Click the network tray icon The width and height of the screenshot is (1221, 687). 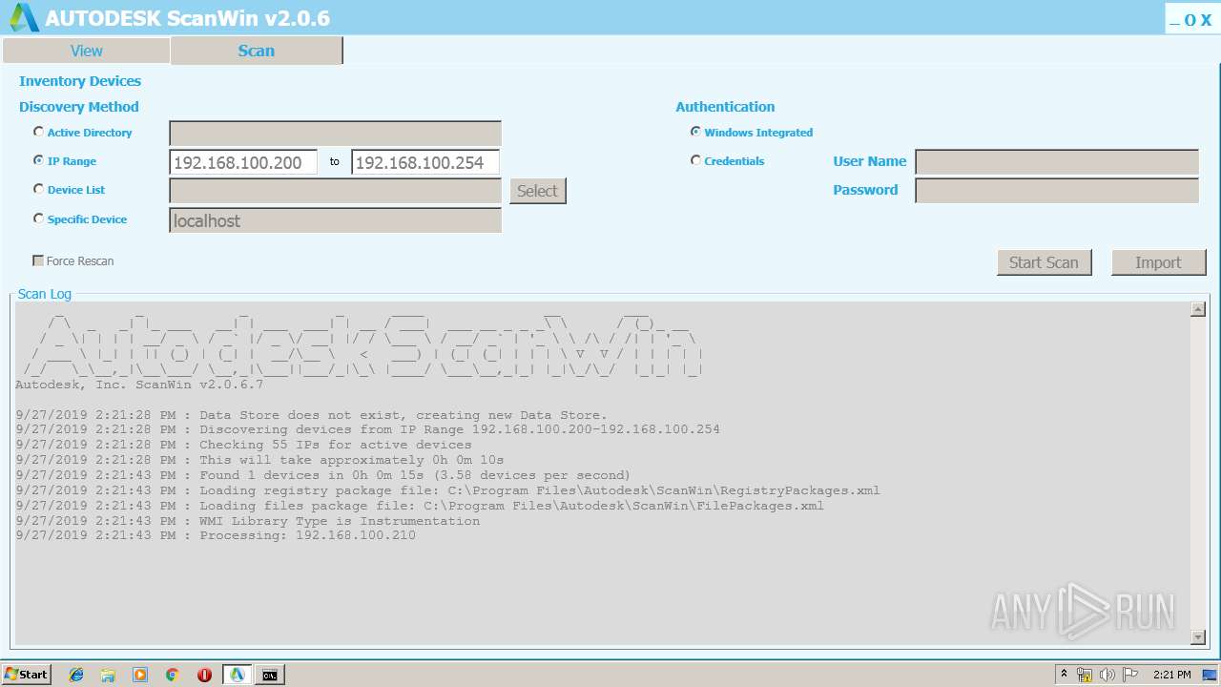click(x=1085, y=675)
